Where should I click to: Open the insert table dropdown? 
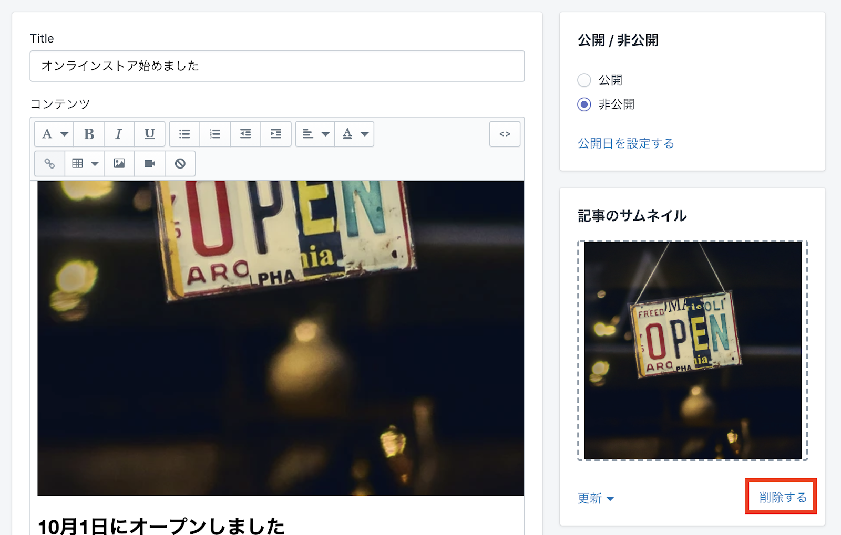tap(85, 164)
